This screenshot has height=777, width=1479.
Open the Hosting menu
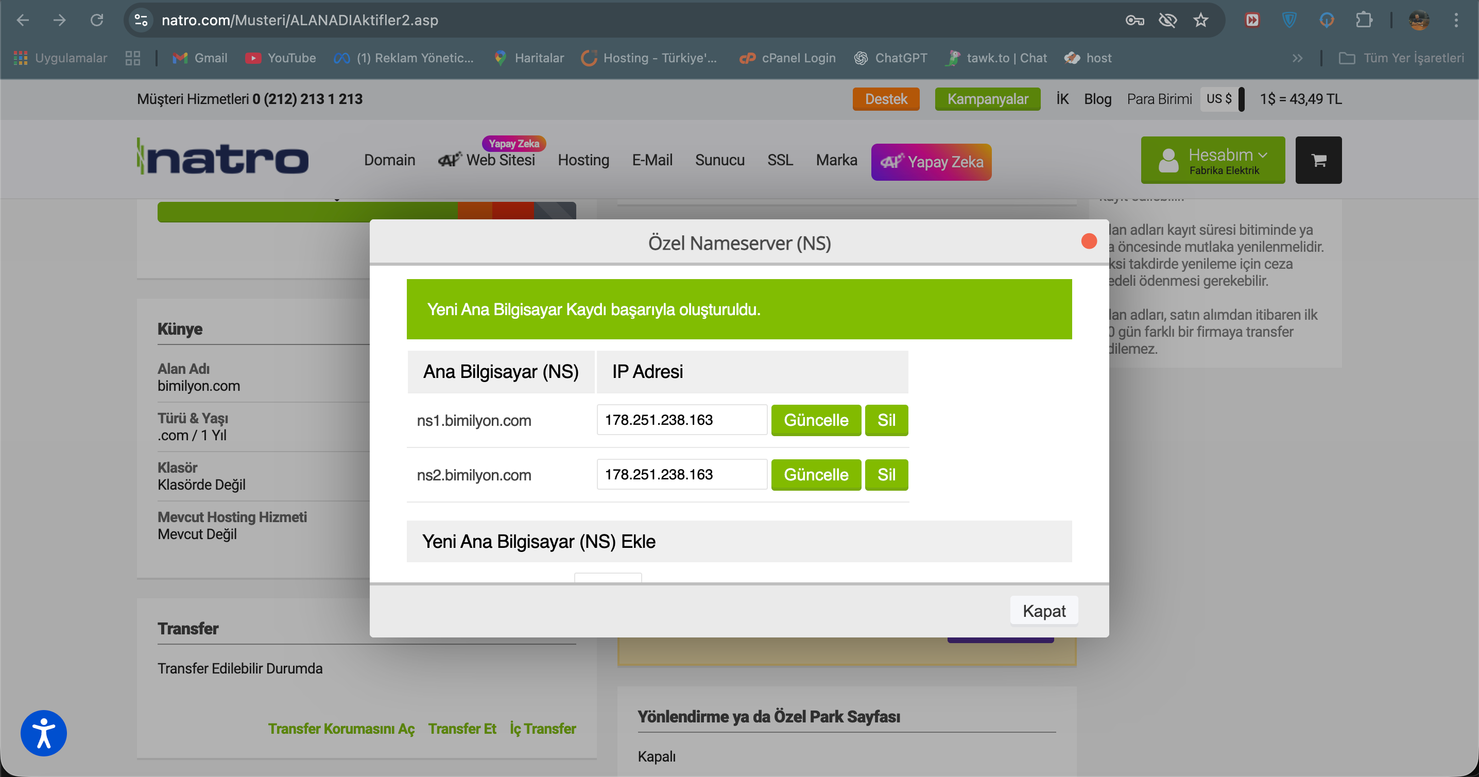[583, 160]
